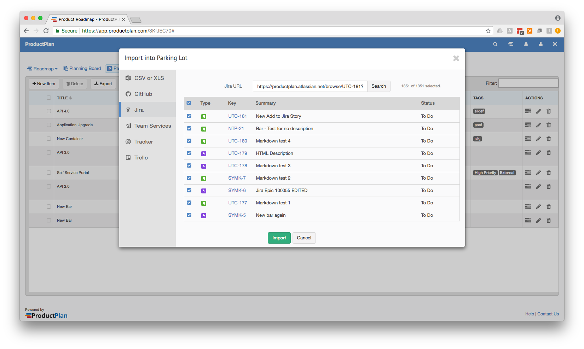Viewport: 584px width, 349px height.
Task: Click the Help link in footer
Action: [x=530, y=314]
